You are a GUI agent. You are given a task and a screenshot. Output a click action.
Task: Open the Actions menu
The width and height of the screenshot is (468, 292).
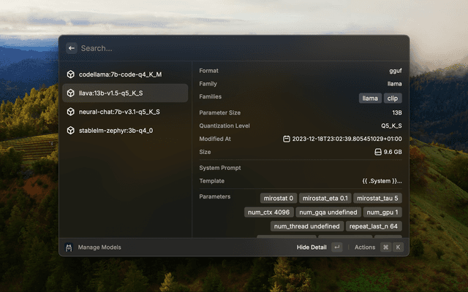click(365, 247)
